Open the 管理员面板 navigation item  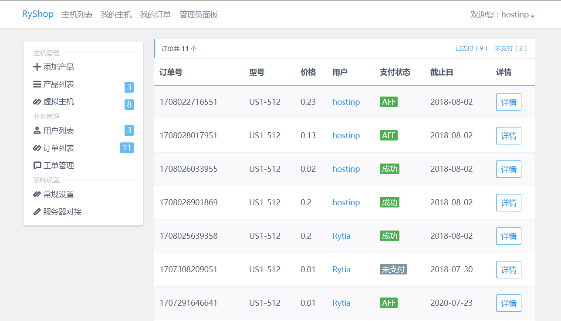[199, 15]
